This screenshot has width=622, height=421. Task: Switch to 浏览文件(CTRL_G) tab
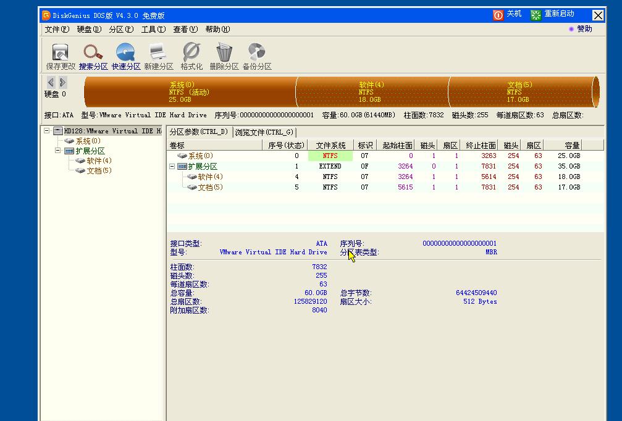point(264,132)
